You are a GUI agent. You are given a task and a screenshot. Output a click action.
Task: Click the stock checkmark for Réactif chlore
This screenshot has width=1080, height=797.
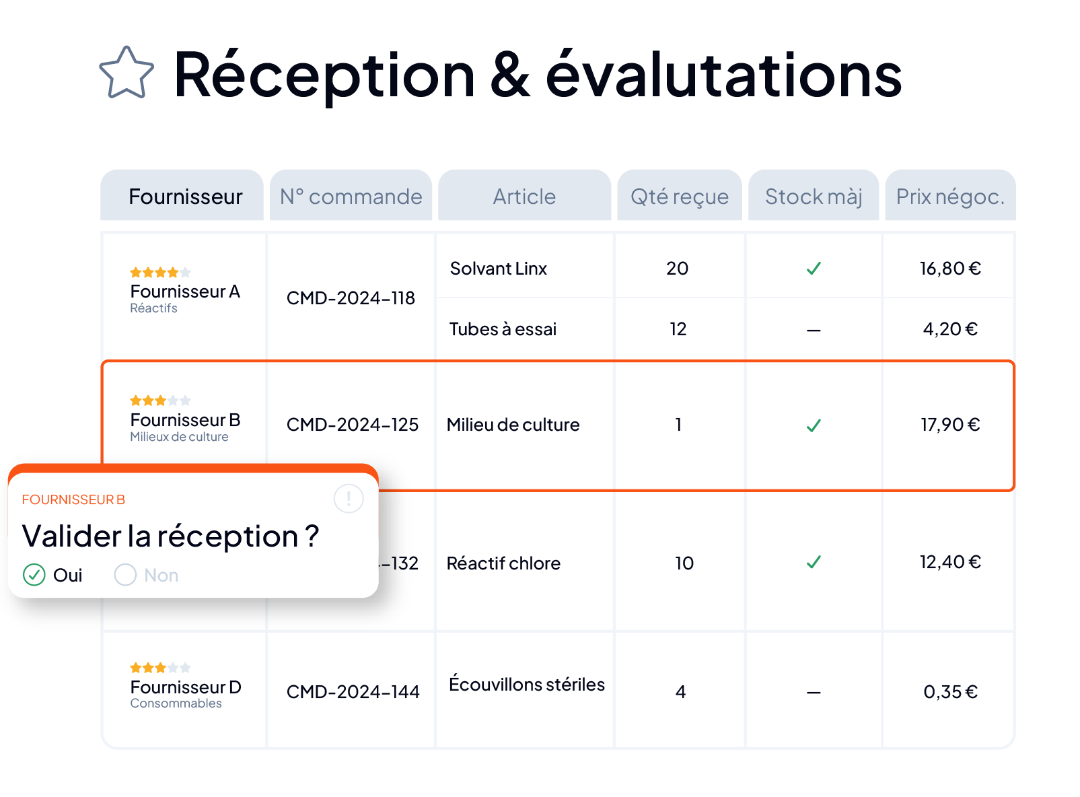click(x=814, y=562)
